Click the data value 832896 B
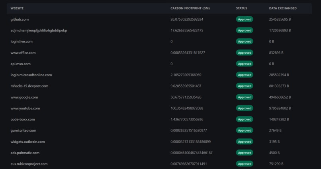This screenshot has width=321, height=169. tap(276, 53)
